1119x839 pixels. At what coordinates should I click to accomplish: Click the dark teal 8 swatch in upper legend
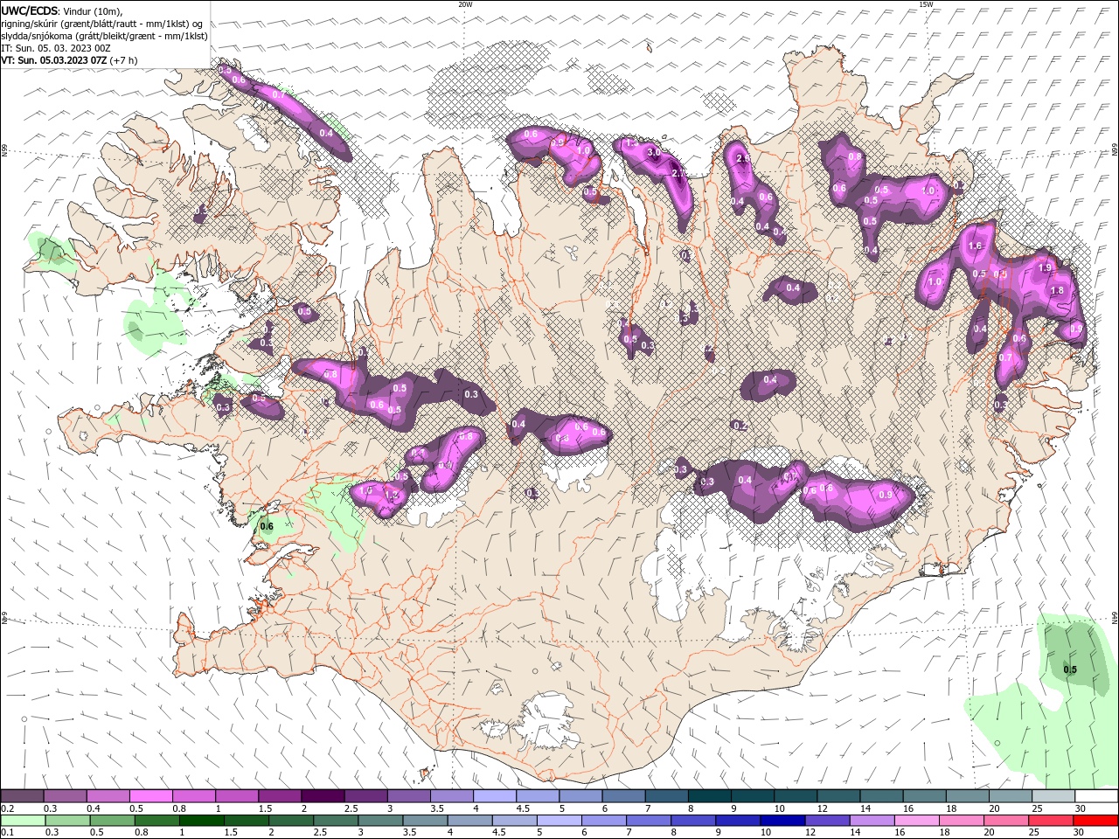click(710, 796)
